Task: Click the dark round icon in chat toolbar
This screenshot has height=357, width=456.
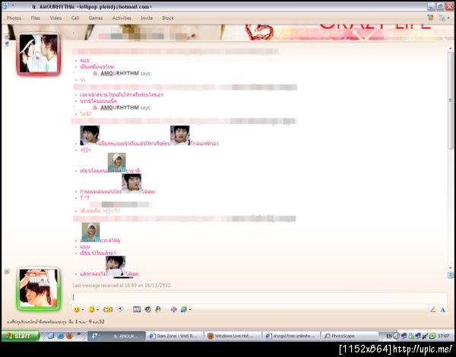Action: pos(147,310)
